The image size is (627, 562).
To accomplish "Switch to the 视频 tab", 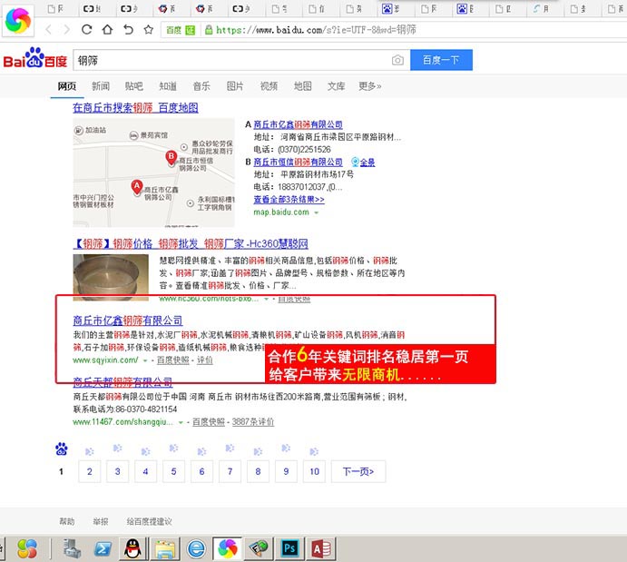I will click(x=269, y=86).
